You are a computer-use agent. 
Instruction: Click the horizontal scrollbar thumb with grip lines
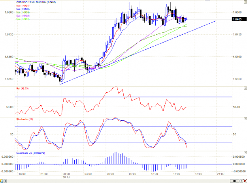click(235, 181)
